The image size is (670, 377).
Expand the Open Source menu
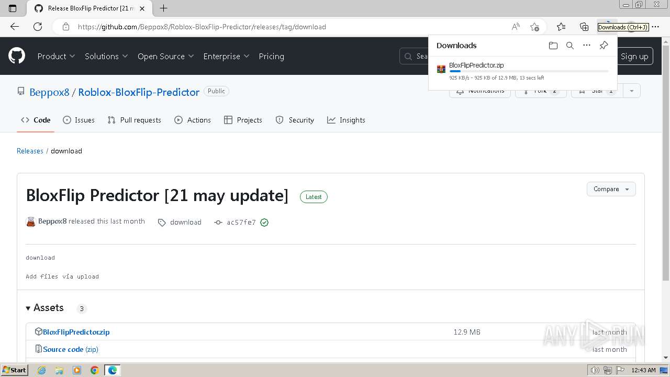(165, 56)
